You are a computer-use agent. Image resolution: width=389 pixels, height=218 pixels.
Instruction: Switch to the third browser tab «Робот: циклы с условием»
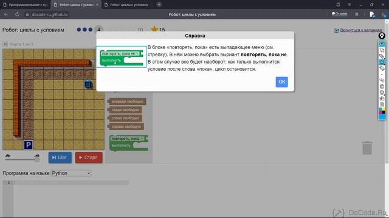[127, 5]
